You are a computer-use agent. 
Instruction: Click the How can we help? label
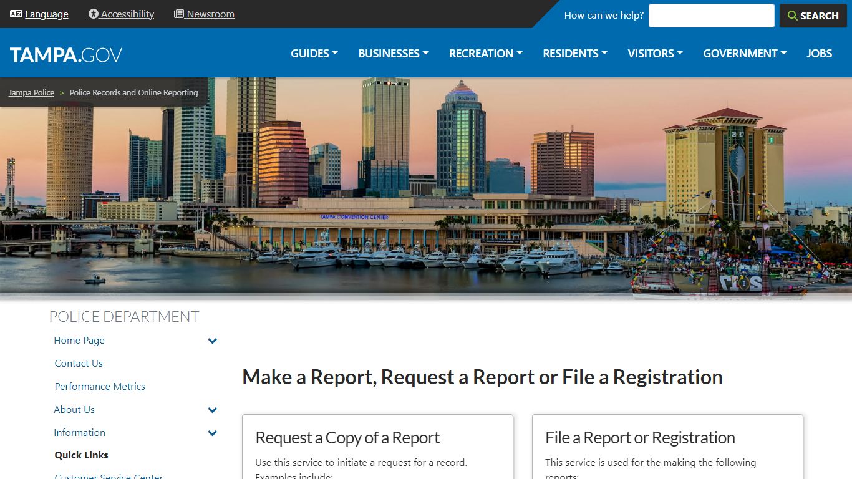(x=604, y=16)
